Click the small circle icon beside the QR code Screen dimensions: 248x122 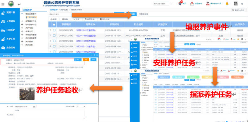coord(242,4)
